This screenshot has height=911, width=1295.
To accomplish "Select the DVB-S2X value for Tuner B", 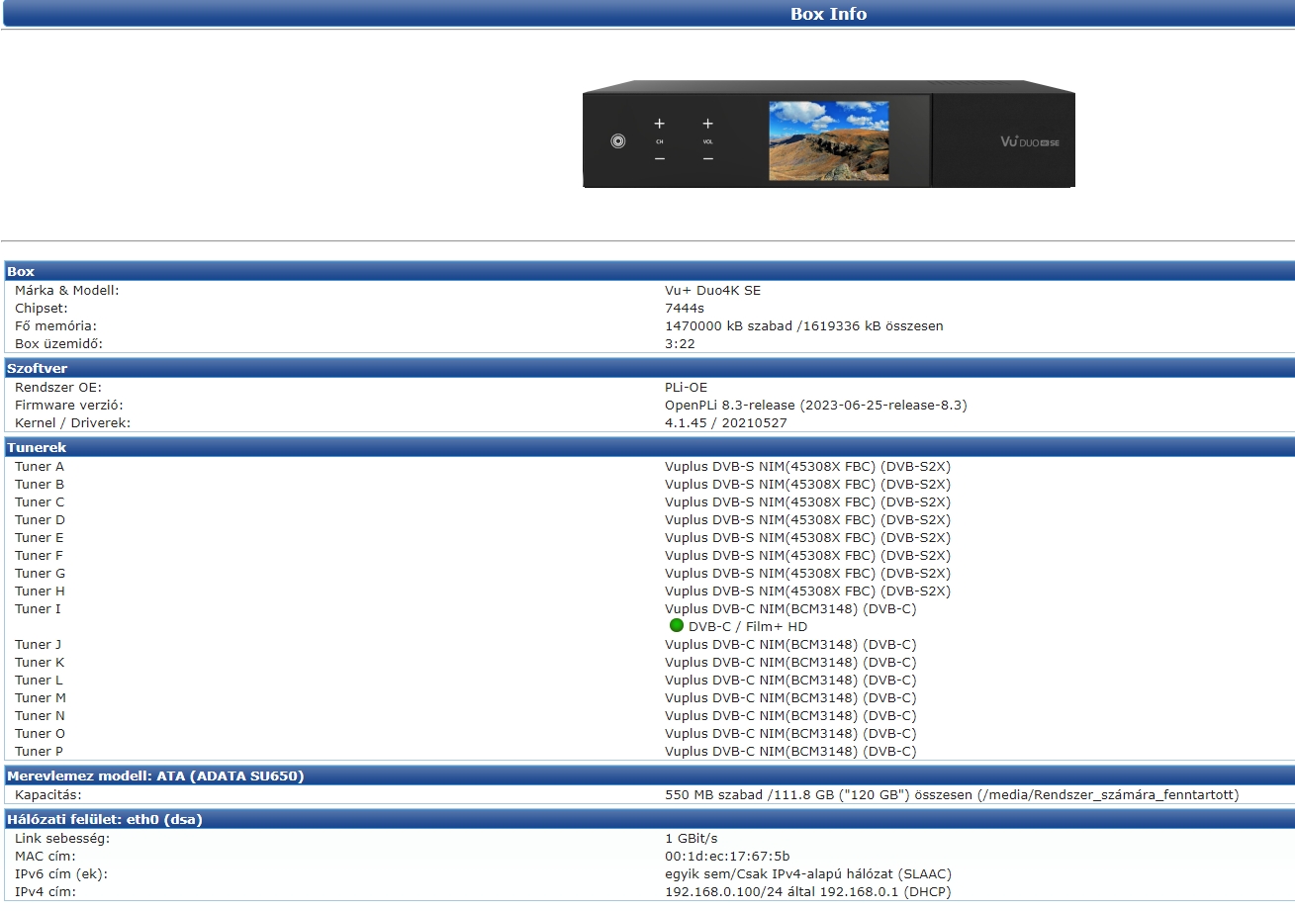I will tap(807, 485).
